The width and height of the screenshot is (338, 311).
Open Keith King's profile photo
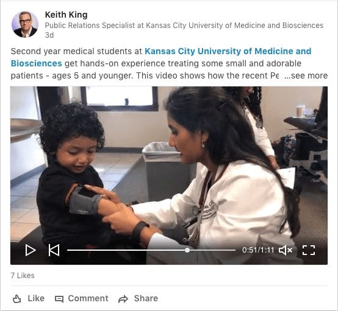click(x=25, y=24)
